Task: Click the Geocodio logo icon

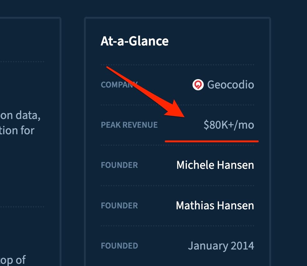Action: tap(198, 84)
